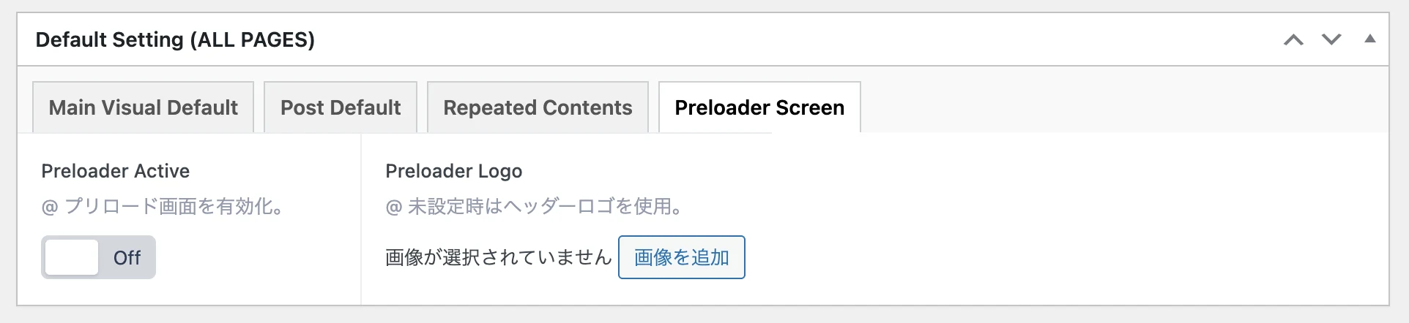
Task: Click the Preloader Screen tab
Action: [759, 108]
